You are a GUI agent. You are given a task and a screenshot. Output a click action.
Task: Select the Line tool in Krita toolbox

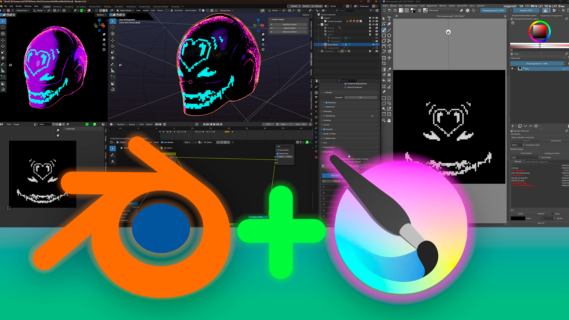pyautogui.click(x=389, y=30)
